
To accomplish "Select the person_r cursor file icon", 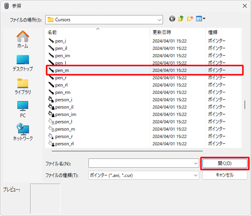I will [x=51, y=136].
